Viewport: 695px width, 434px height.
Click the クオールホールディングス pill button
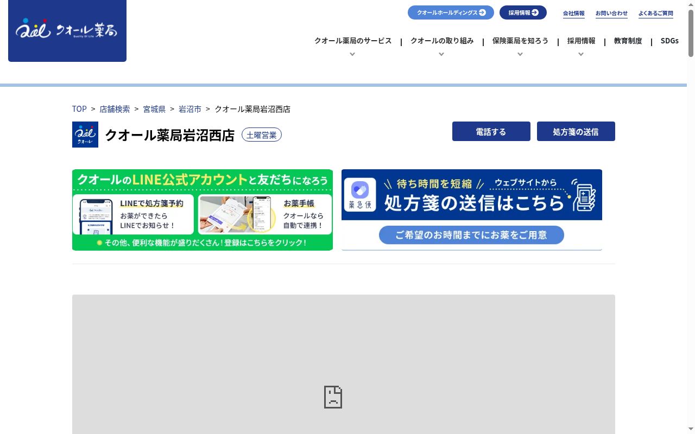coord(451,12)
